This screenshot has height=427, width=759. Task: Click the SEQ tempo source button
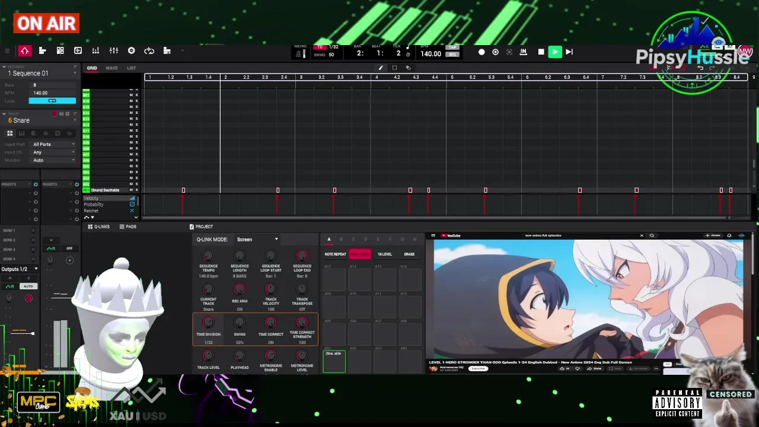coord(452,55)
